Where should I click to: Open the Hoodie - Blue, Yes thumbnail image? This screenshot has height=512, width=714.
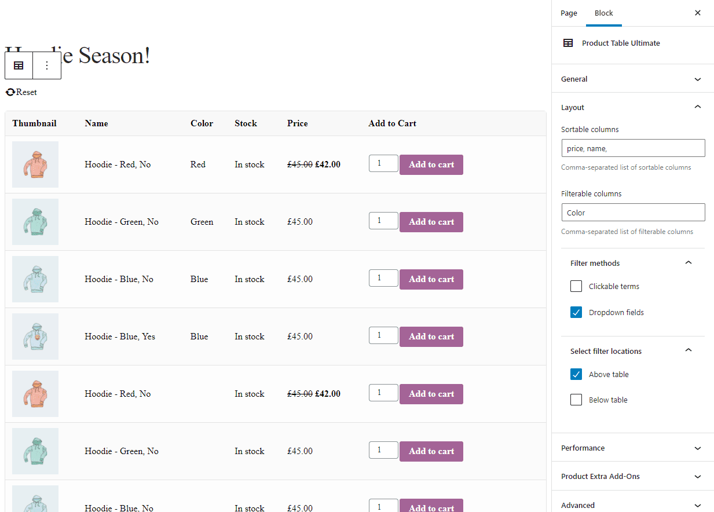pyautogui.click(x=35, y=337)
